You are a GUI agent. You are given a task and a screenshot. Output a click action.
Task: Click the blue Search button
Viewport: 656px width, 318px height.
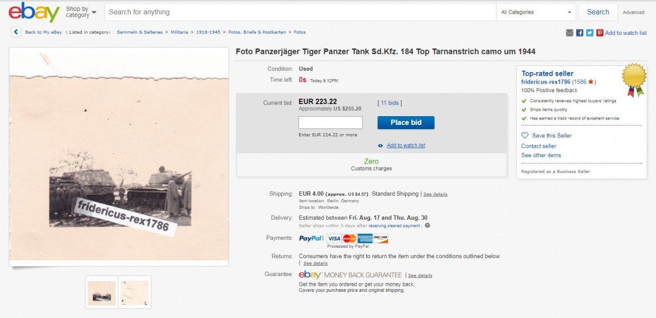(x=598, y=12)
